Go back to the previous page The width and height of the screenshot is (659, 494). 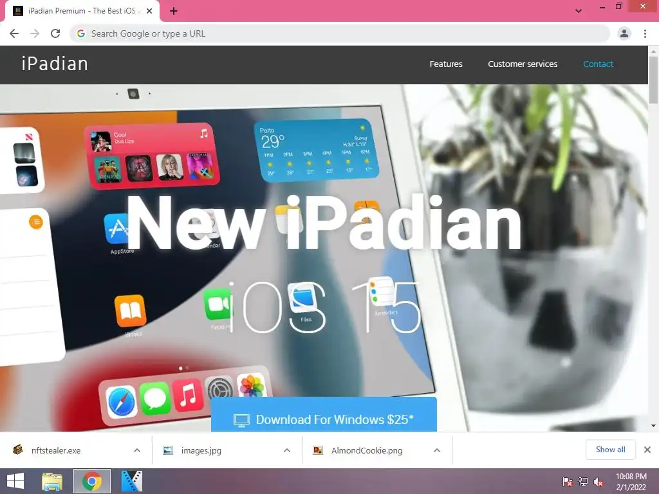pyautogui.click(x=14, y=33)
